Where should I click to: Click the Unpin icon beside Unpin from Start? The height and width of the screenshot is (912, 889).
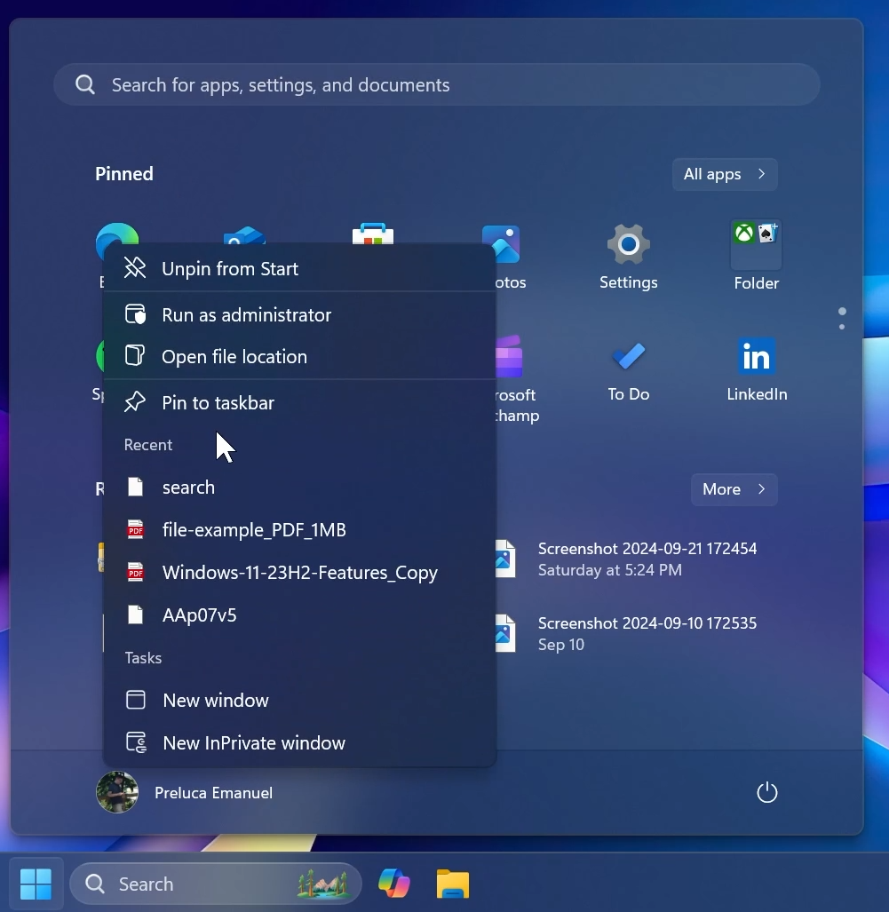coord(135,268)
